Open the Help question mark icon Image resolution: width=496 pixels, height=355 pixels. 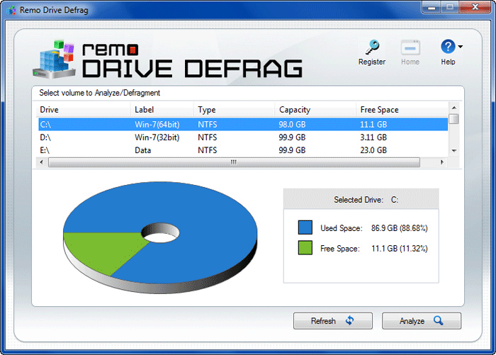coord(448,47)
